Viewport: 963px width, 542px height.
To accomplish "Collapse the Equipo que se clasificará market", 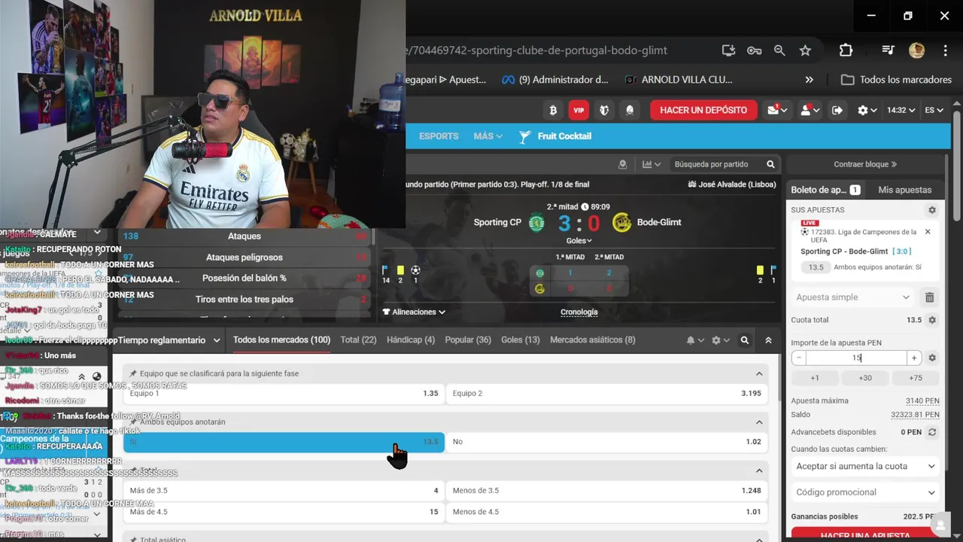I will 759,373.
